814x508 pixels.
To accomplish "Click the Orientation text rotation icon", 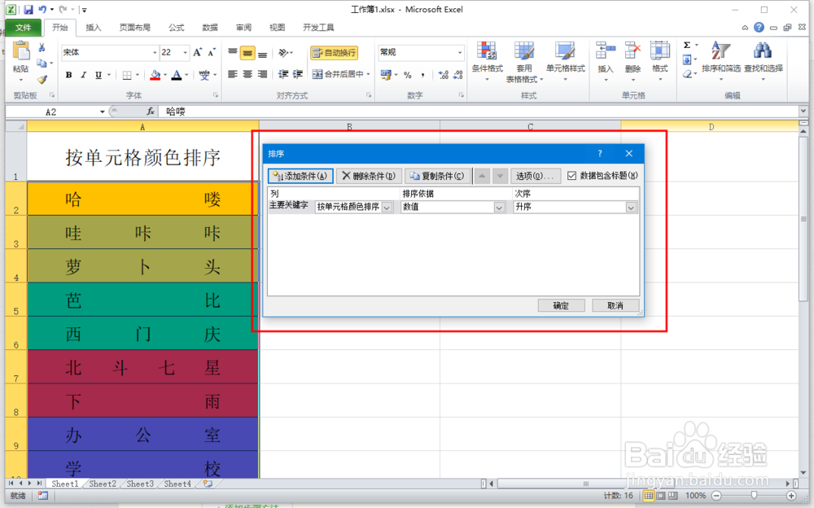I will coord(283,53).
